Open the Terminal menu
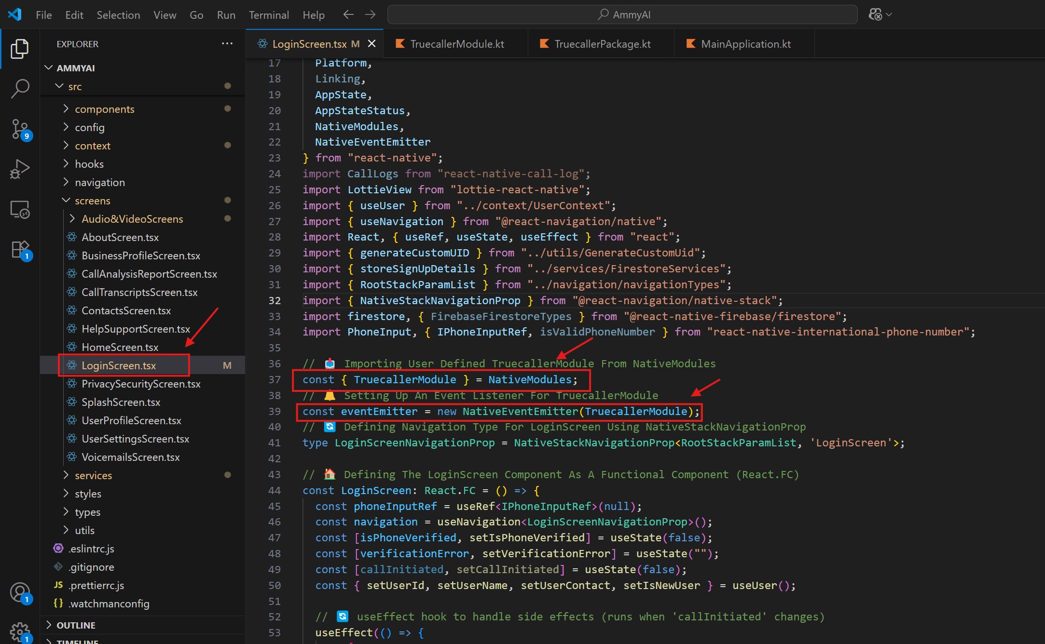Viewport: 1045px width, 644px height. coord(269,15)
